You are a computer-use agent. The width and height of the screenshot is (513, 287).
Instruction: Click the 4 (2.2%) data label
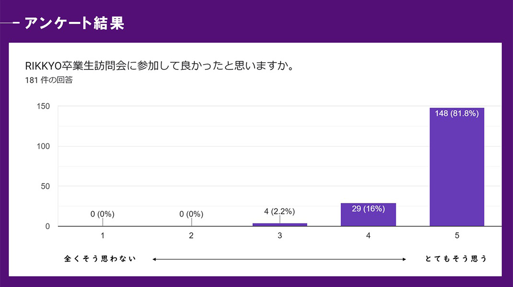(280, 211)
